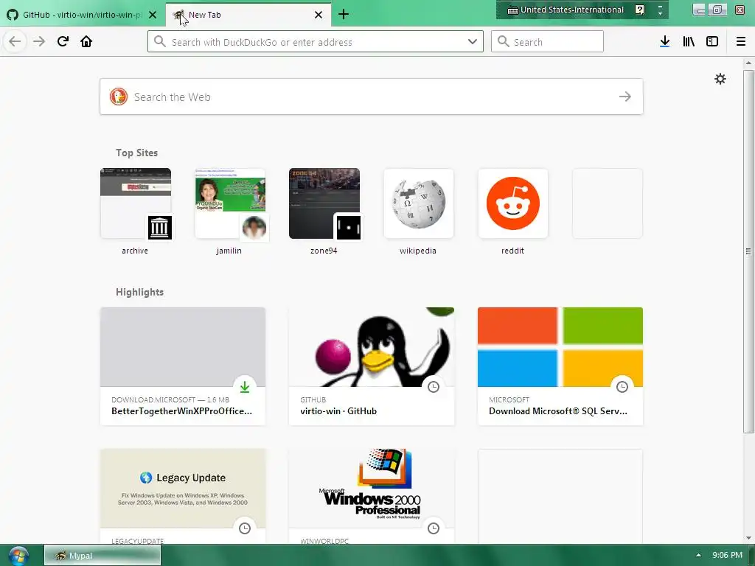Image resolution: width=755 pixels, height=566 pixels.
Task: Expand the address bar history dropdown
Action: pyautogui.click(x=473, y=41)
